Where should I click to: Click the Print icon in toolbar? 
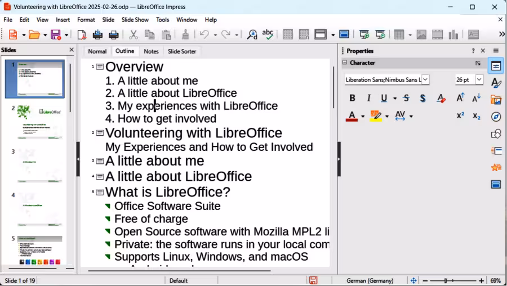(x=113, y=34)
